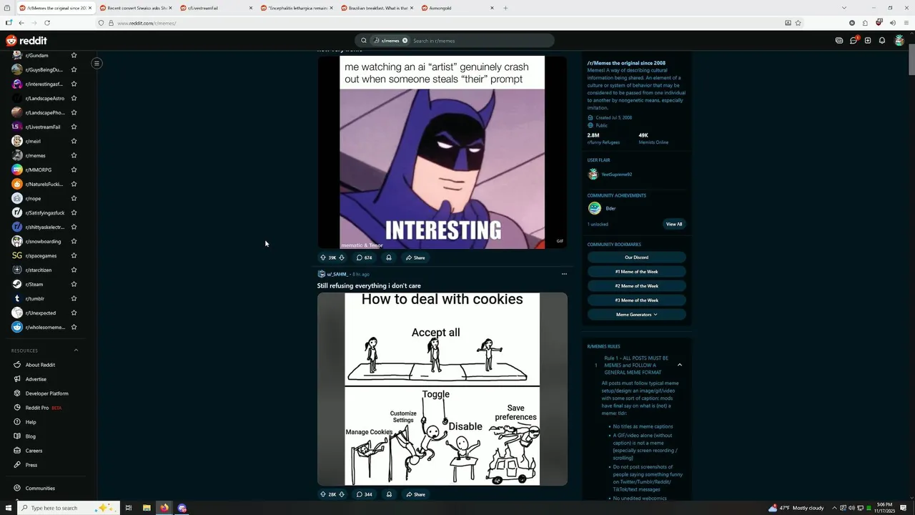915x515 pixels.
Task: Bookmark this page with star icon
Action: (798, 23)
